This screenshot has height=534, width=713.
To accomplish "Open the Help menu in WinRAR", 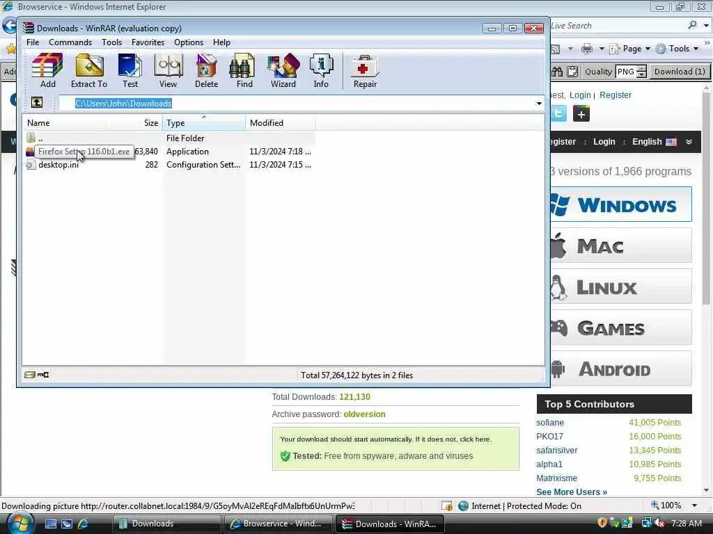I will tap(221, 42).
